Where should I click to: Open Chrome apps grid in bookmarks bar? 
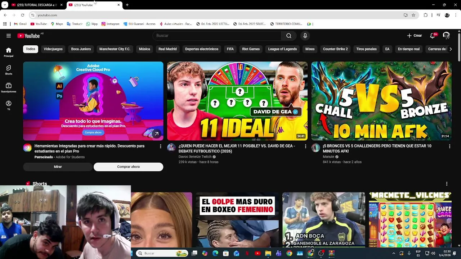pyautogui.click(x=5, y=24)
